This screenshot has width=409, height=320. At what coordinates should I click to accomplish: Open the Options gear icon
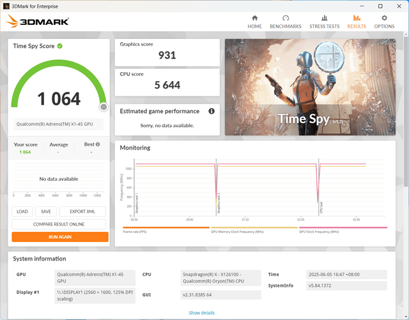384,18
